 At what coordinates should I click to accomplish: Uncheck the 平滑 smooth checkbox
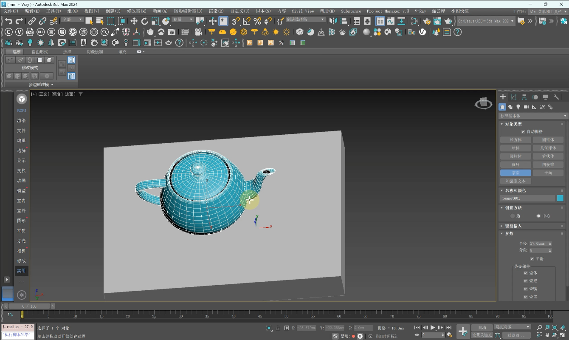532,258
